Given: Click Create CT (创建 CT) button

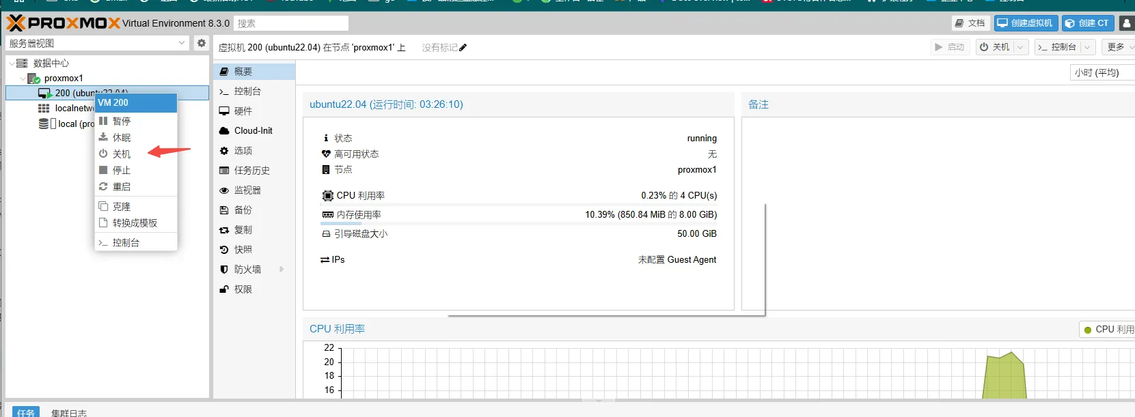Looking at the screenshot, I should pyautogui.click(x=1088, y=23).
